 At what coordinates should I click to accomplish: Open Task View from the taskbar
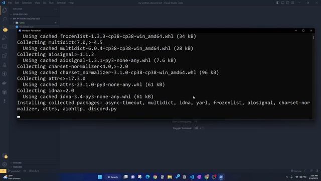coord(126,177)
